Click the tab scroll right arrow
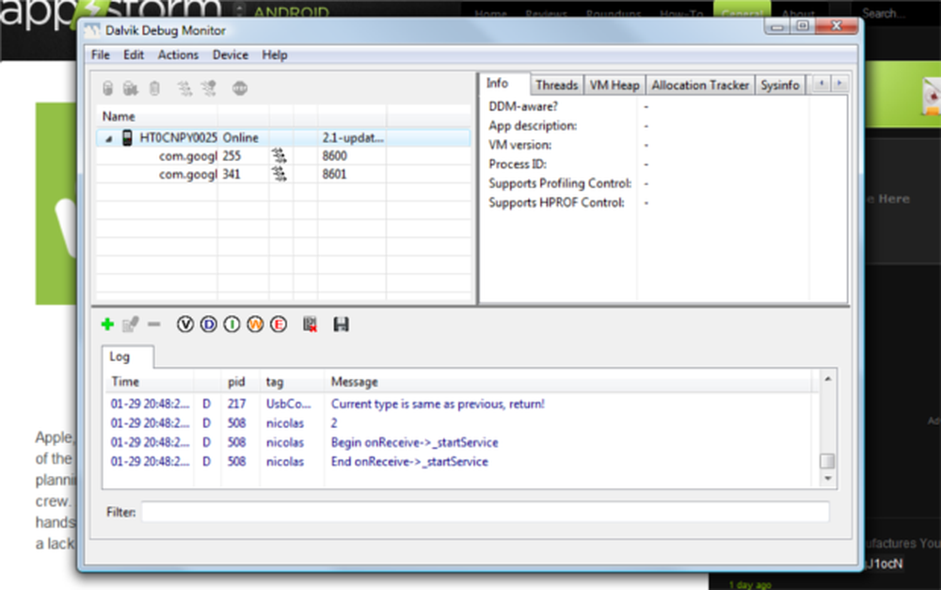 (x=839, y=84)
